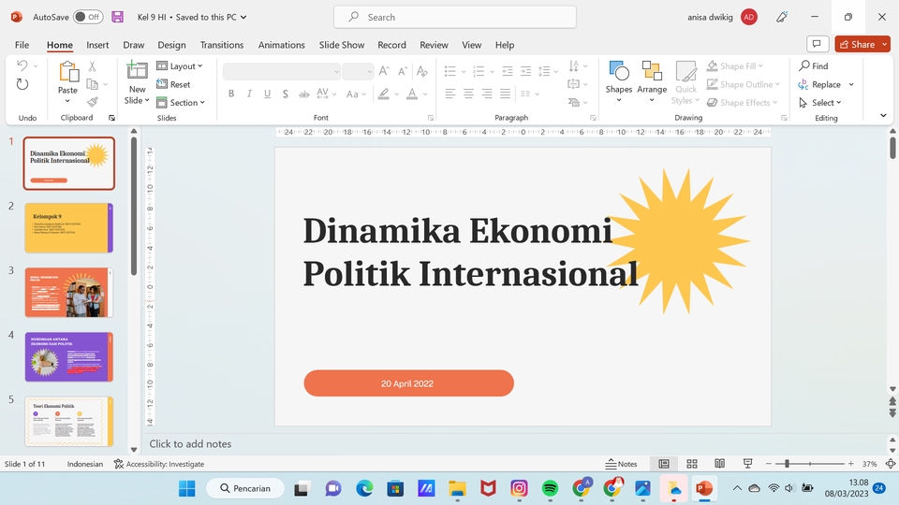Click the Redo icon
Viewport: 899px width, 505px height.
(22, 84)
